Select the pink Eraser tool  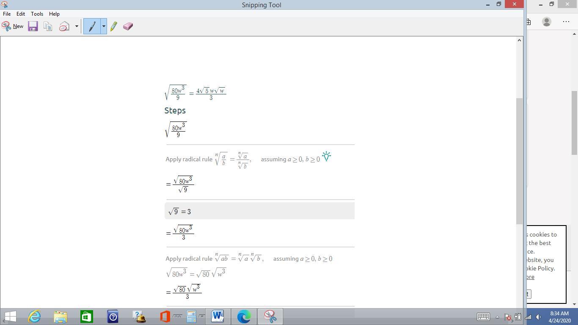[128, 26]
